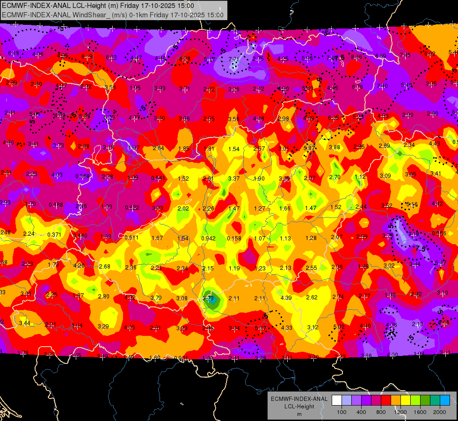Click the wind shear value 0.966

pos(439,233)
